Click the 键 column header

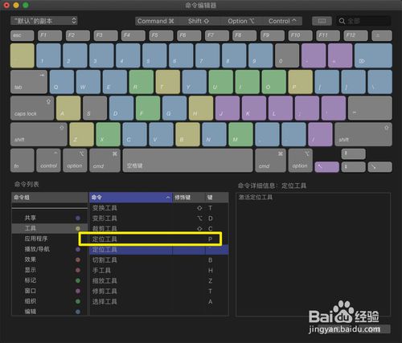click(x=217, y=198)
